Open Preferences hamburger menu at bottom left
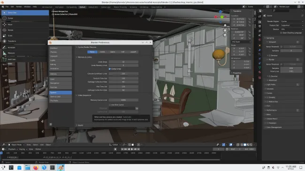305x171 pixels. (51, 124)
